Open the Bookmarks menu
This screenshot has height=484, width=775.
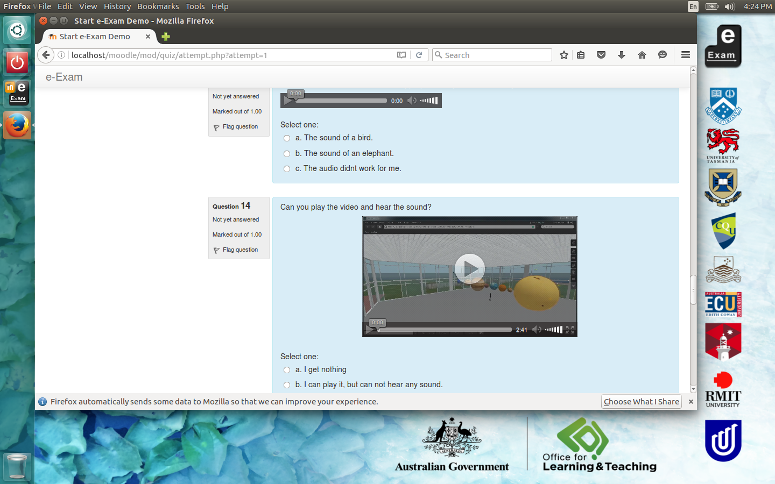(158, 6)
